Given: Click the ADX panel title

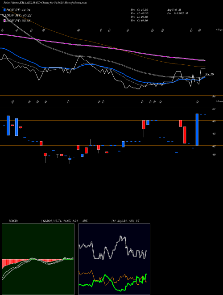Looking at the screenshot, I should coord(85,221).
